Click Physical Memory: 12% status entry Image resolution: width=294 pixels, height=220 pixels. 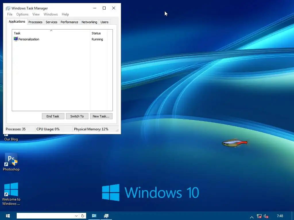pyautogui.click(x=91, y=129)
